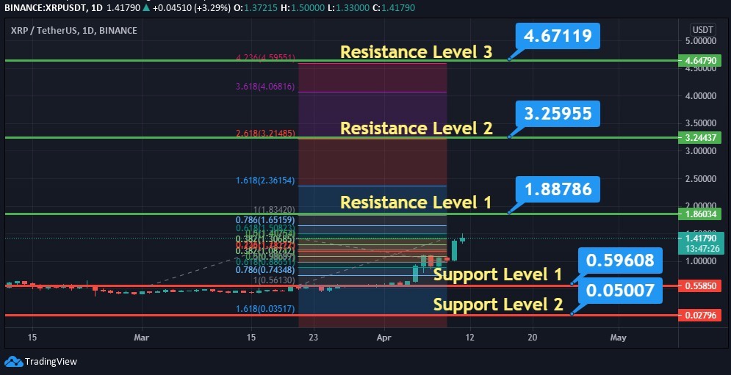Viewport: 731px width, 375px height.
Task: Click the 0.59608 callout label
Action: point(620,261)
